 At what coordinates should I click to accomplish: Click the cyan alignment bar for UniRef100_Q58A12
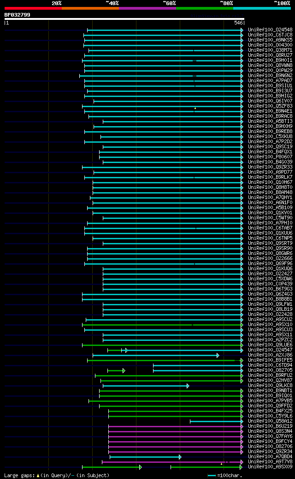217,421
